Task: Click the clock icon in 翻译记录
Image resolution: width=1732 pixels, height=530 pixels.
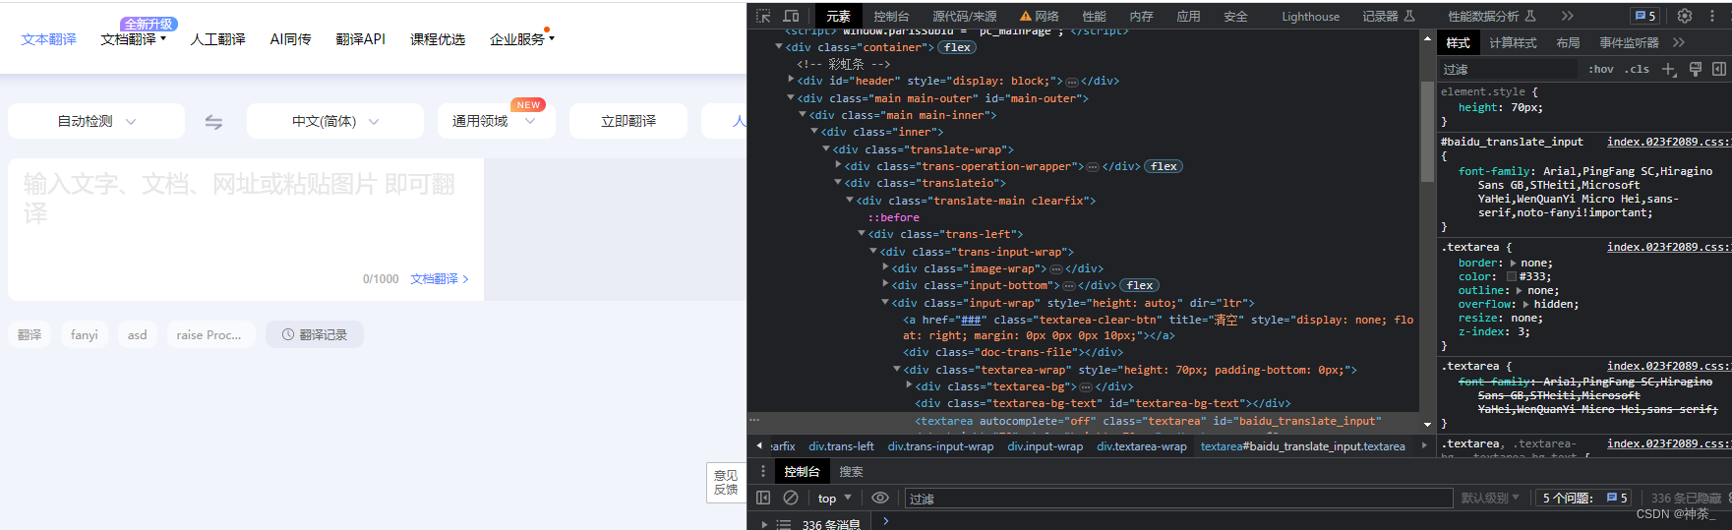Action: pos(288,334)
